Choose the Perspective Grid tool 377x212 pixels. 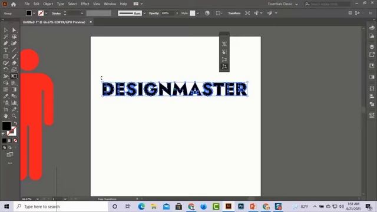pyautogui.click(x=14, y=83)
